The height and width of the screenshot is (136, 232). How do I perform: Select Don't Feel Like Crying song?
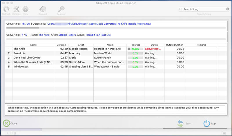(27, 58)
